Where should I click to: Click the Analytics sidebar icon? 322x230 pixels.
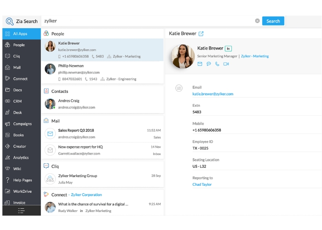click(x=8, y=157)
